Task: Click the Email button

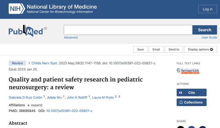Action: pos(156,49)
